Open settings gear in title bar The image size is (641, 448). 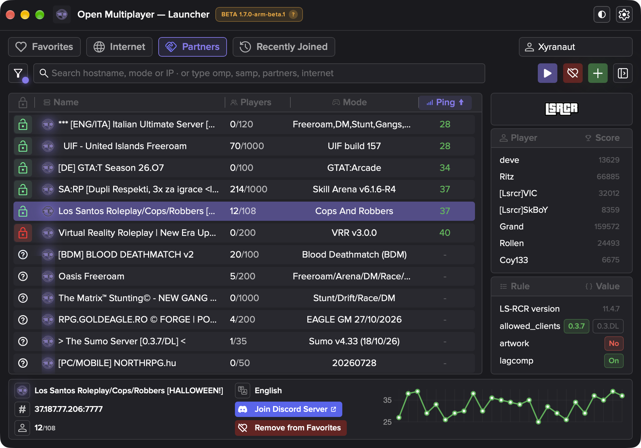coord(624,14)
